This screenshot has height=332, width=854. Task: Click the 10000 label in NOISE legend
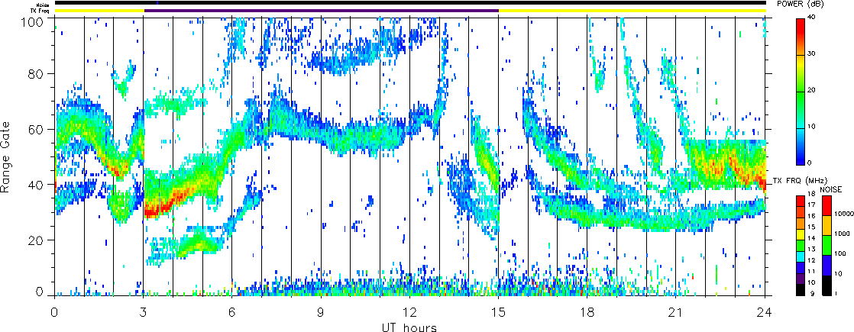(844, 214)
